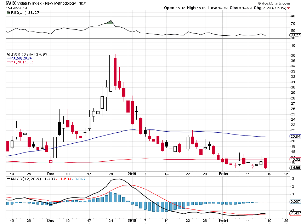Click the green overbought RSI peak above 70
Viewport: 301px width, 224px height.
[x=110, y=22]
